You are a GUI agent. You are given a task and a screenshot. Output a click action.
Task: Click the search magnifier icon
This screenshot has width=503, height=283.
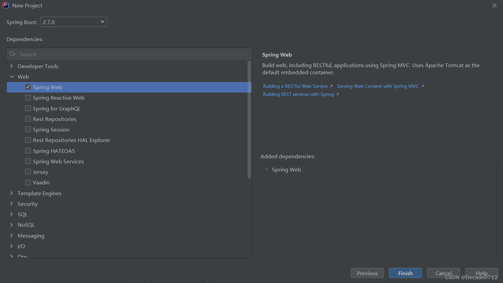[x=13, y=54]
